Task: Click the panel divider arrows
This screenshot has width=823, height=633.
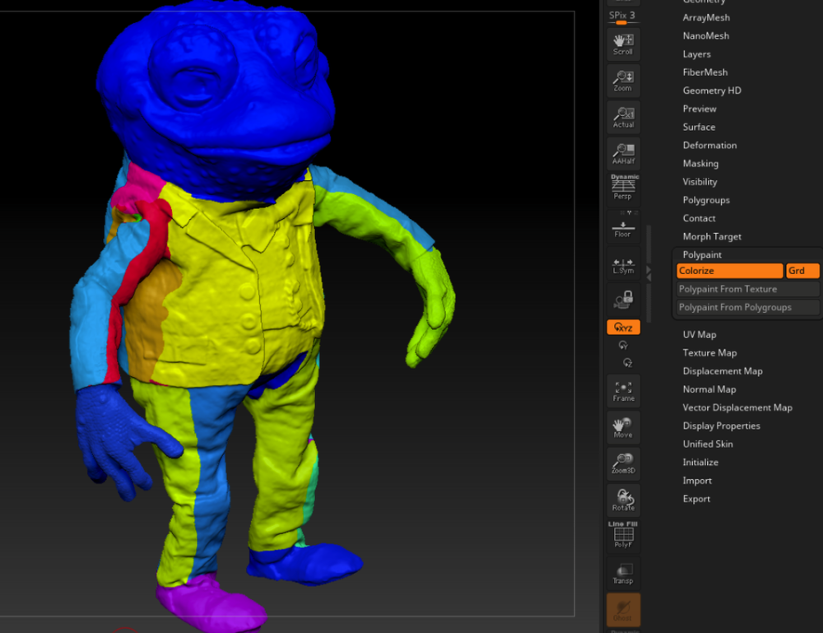Action: [649, 273]
